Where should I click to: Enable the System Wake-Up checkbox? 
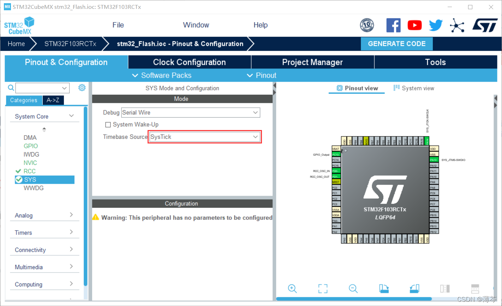[x=108, y=125]
